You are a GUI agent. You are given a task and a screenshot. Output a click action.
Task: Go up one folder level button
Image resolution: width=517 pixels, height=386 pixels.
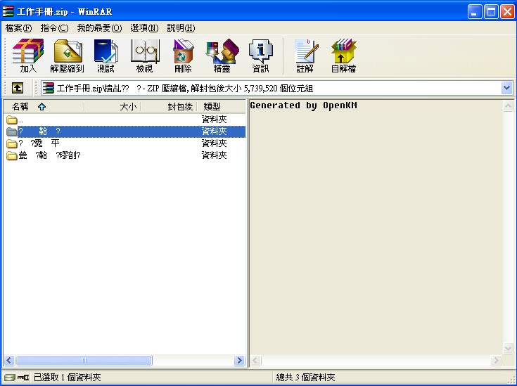point(17,88)
